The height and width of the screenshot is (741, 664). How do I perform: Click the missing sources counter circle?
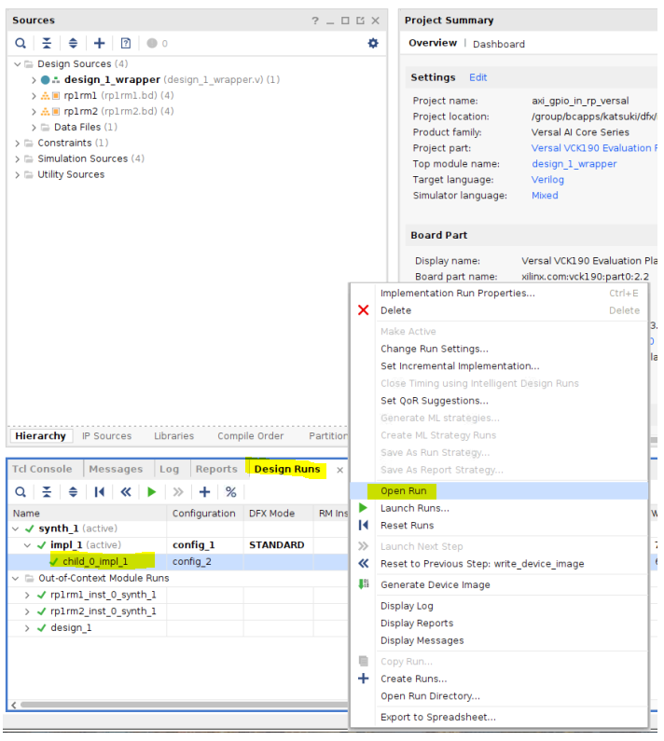point(152,44)
